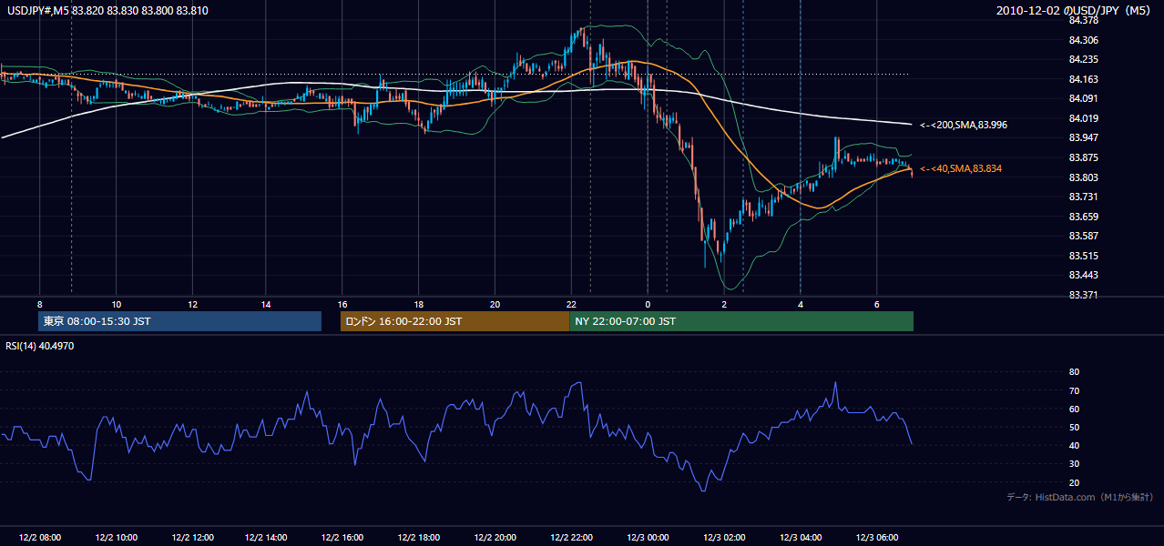The image size is (1164, 546).
Task: Click the 83.443 price axis label
Action: tap(1084, 275)
